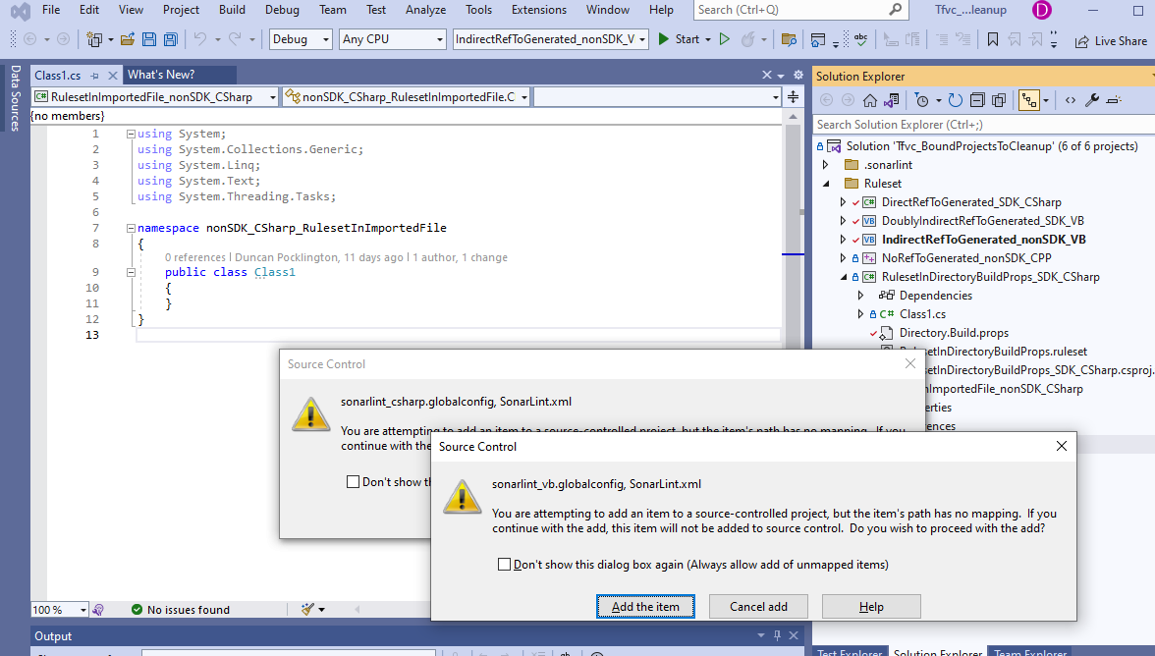Click the Undo toolbar icon
This screenshot has height=656, width=1155.
coord(200,39)
